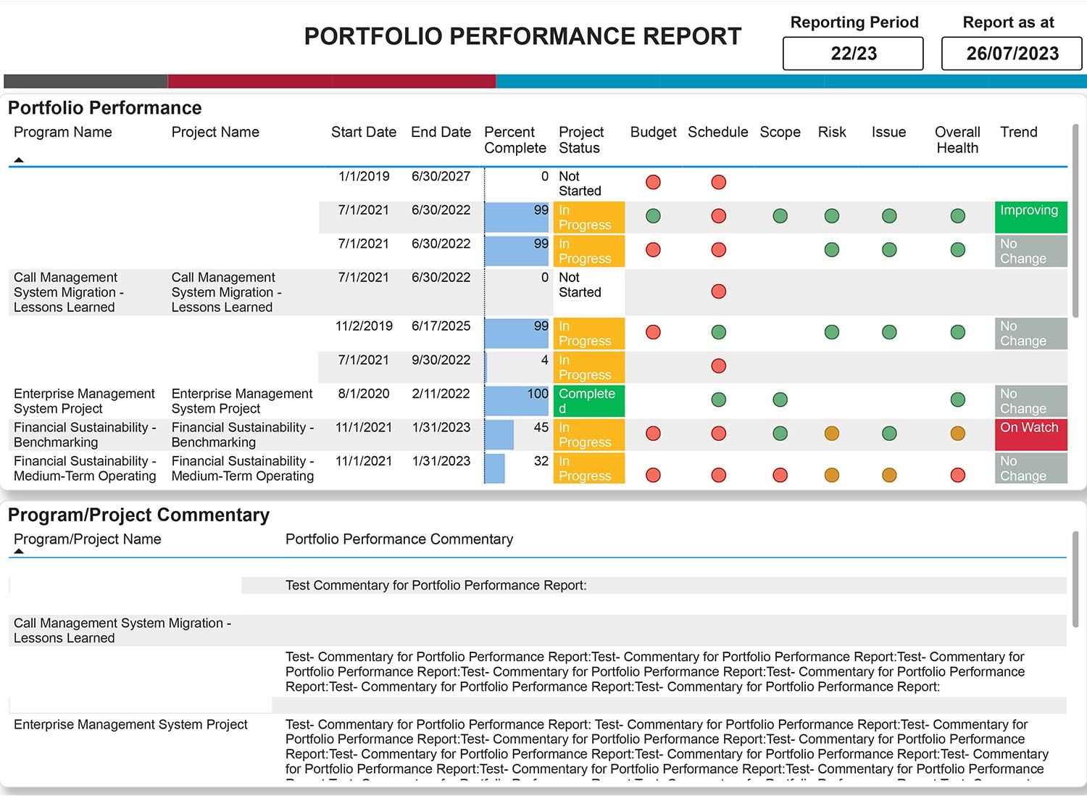Click the 6/17/2025 end date cell

441,326
